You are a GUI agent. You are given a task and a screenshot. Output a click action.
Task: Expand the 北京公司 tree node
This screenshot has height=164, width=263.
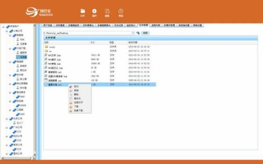7,119
